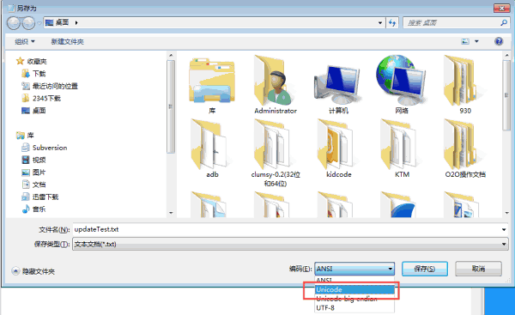Open the 保存类型 file type dropdown
The image size is (515, 315).
(290, 244)
